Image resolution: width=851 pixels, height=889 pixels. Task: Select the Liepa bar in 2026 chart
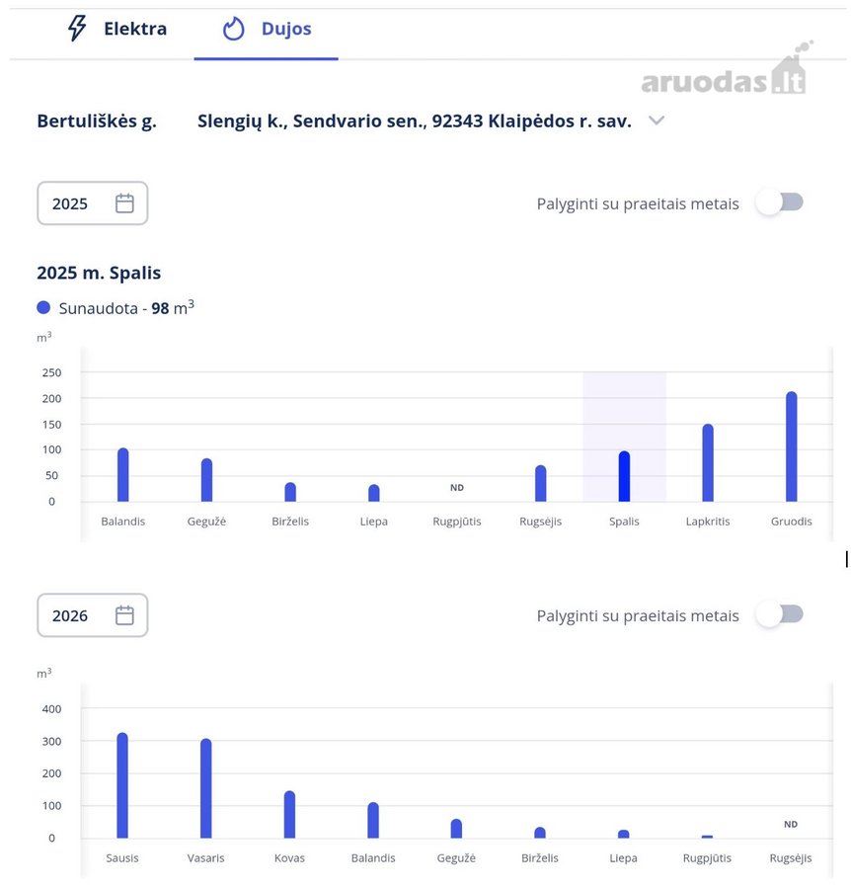click(623, 834)
